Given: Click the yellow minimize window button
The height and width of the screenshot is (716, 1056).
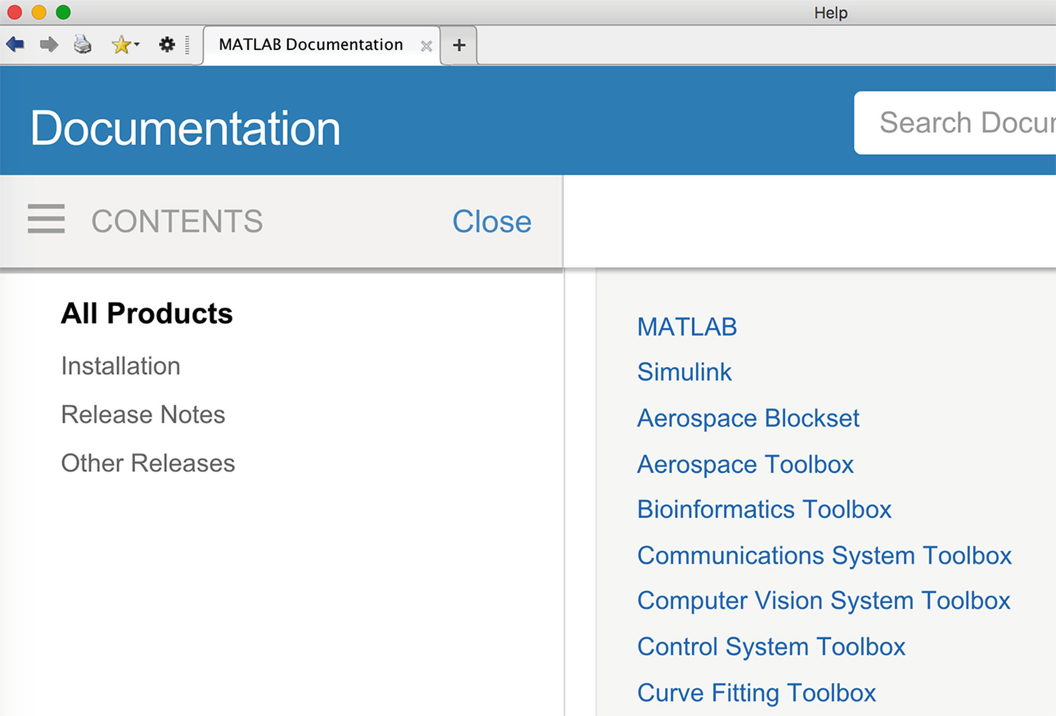Looking at the screenshot, I should point(39,12).
